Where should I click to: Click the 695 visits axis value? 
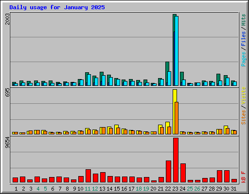(7, 93)
